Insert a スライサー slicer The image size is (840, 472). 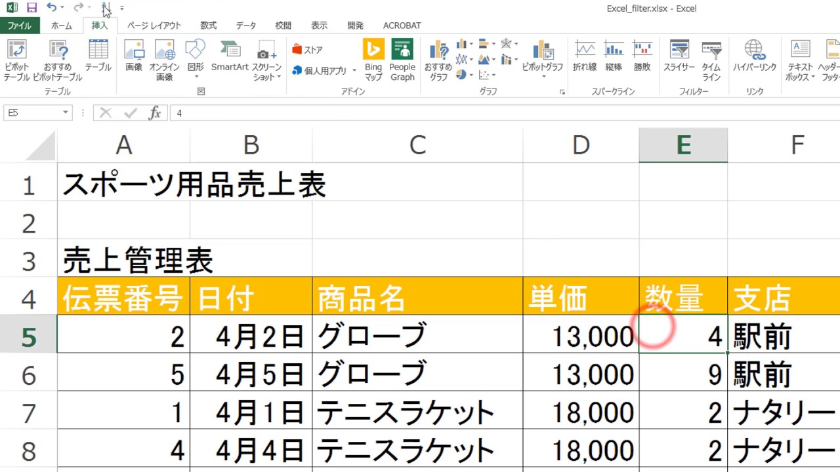[x=679, y=56]
